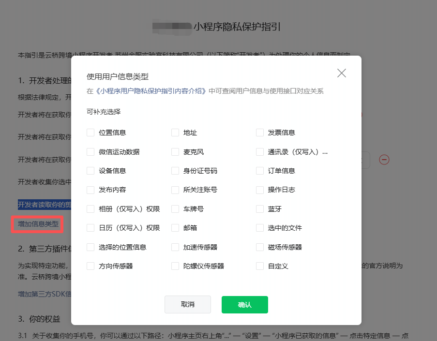Select the 通讯录（仅写入）checkbox
Screen dimensions: 437x341
pos(260,152)
